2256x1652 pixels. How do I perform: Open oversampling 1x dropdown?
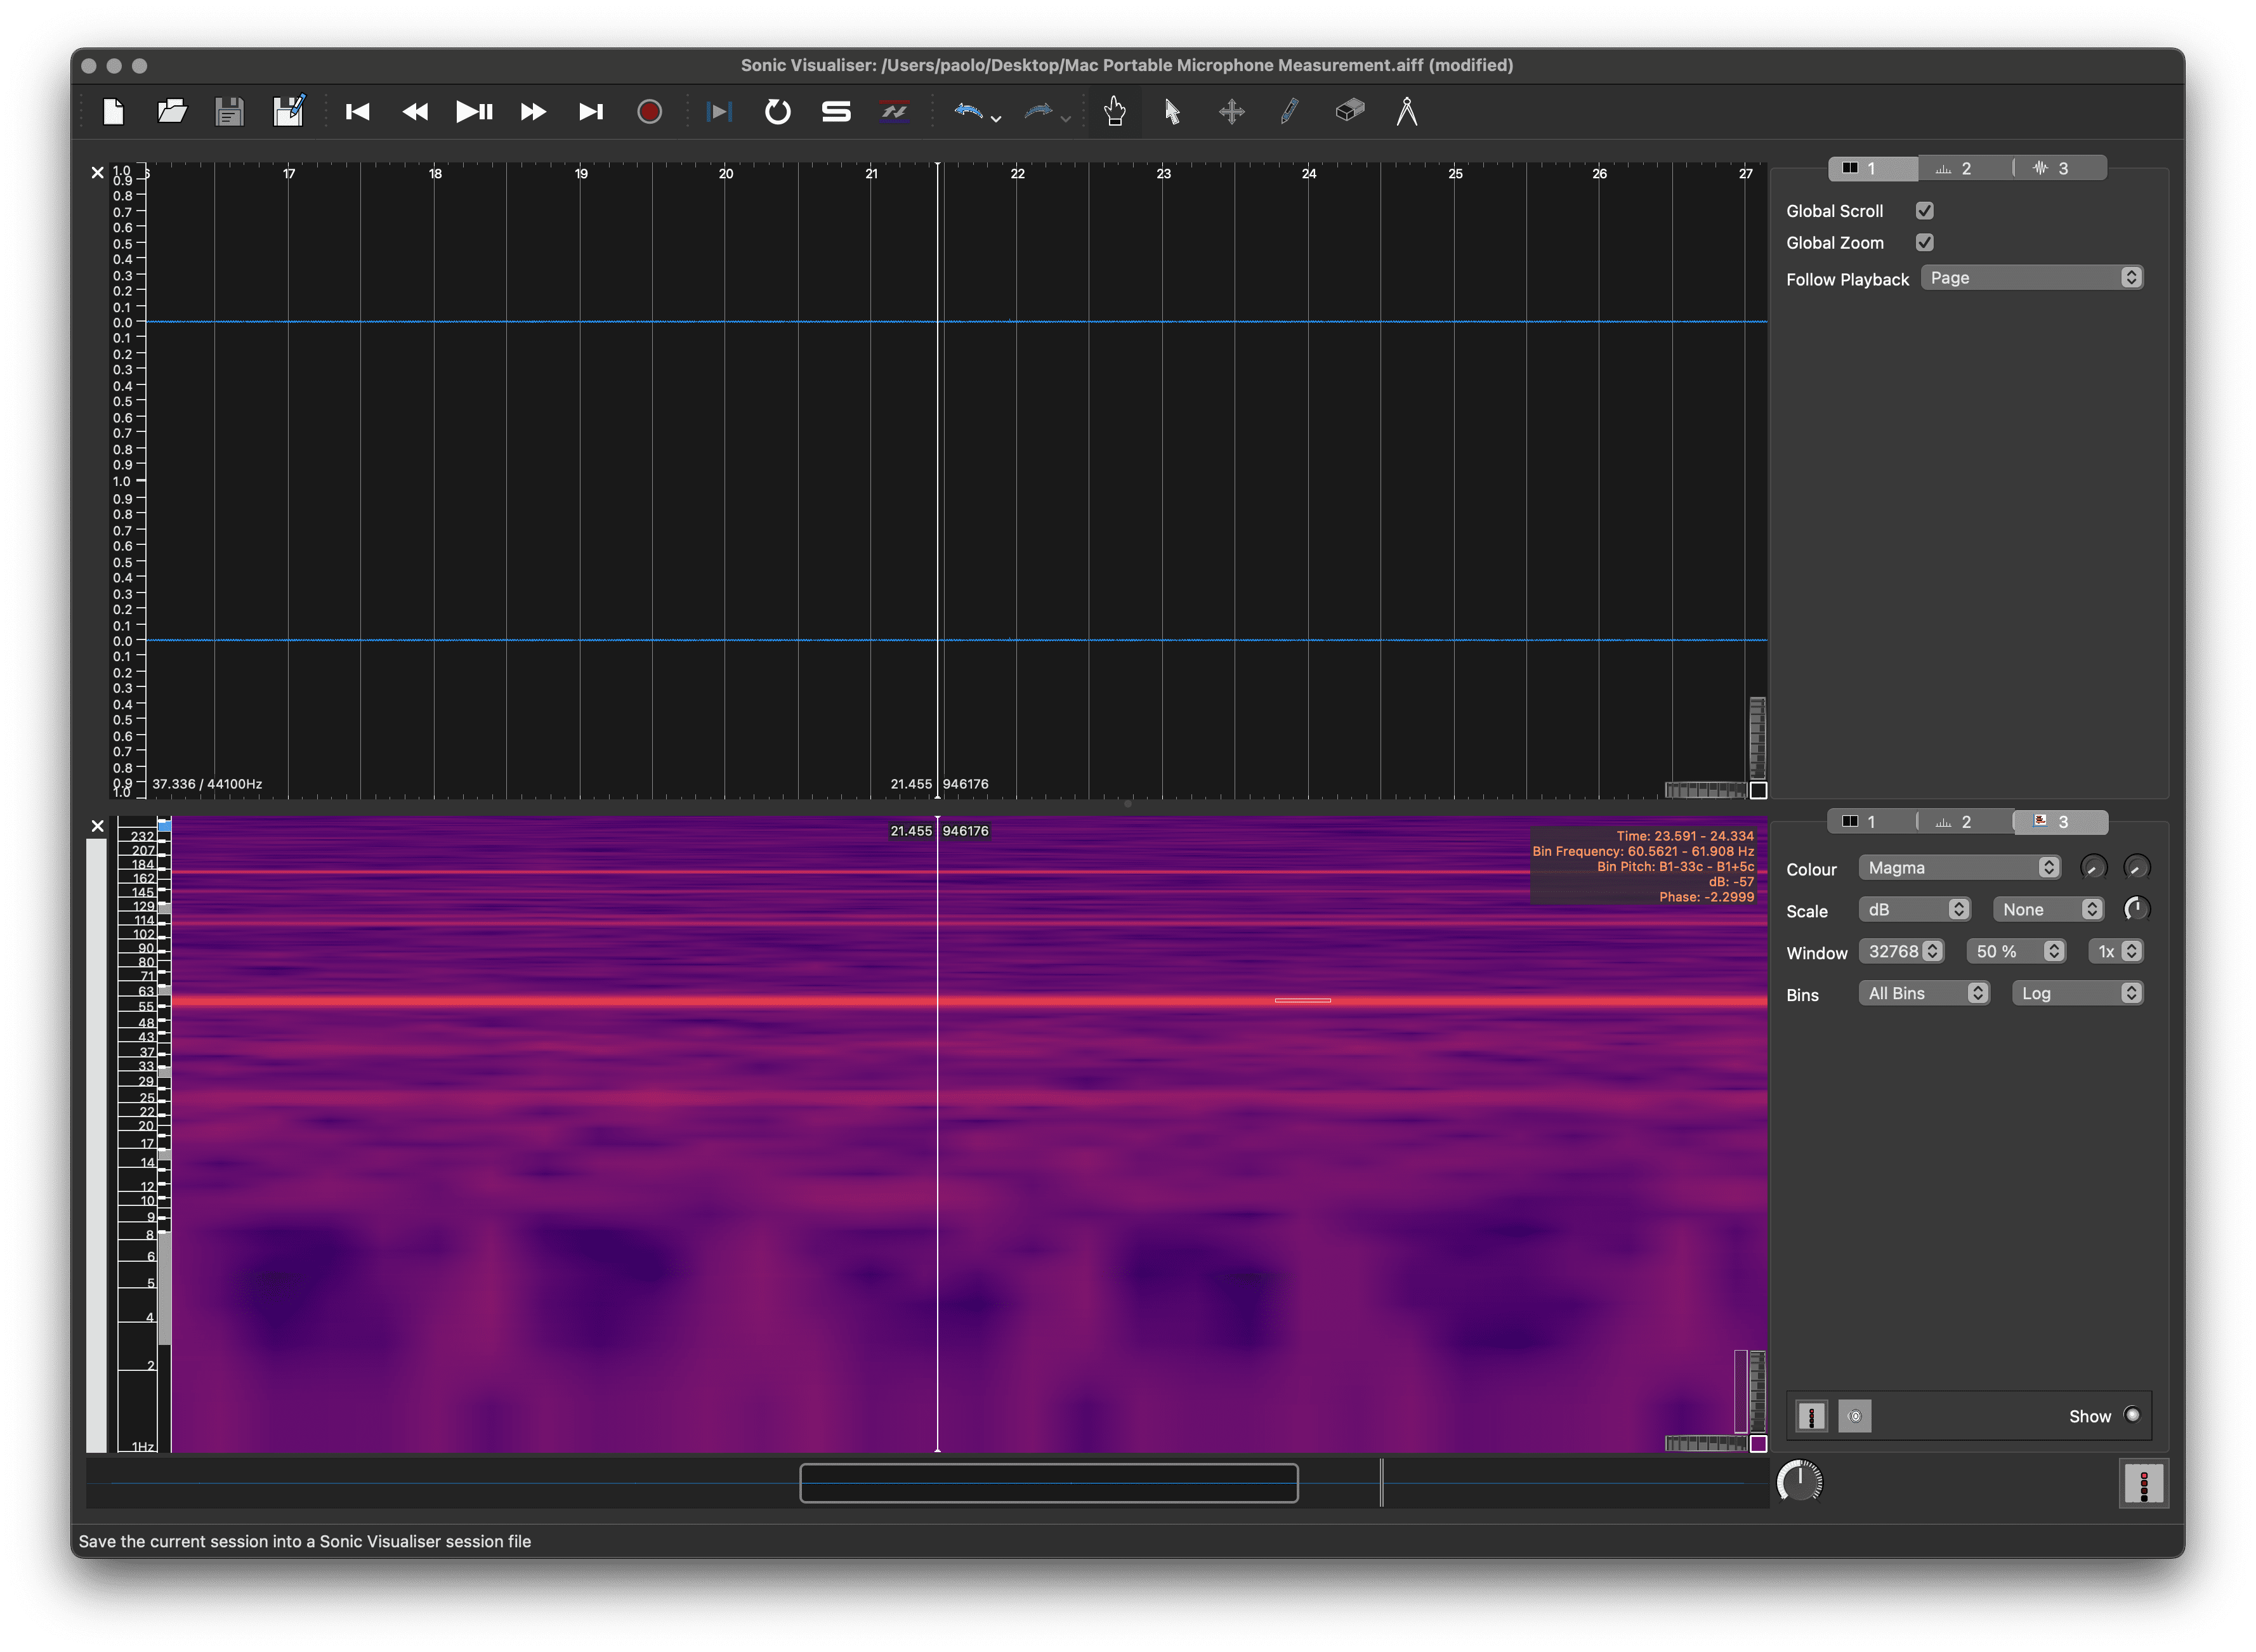pyautogui.click(x=2115, y=952)
